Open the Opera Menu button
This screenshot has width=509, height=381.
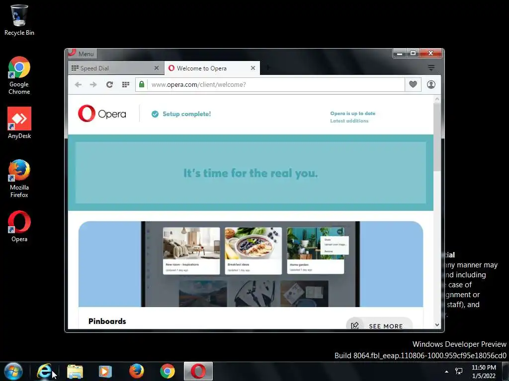(x=82, y=54)
